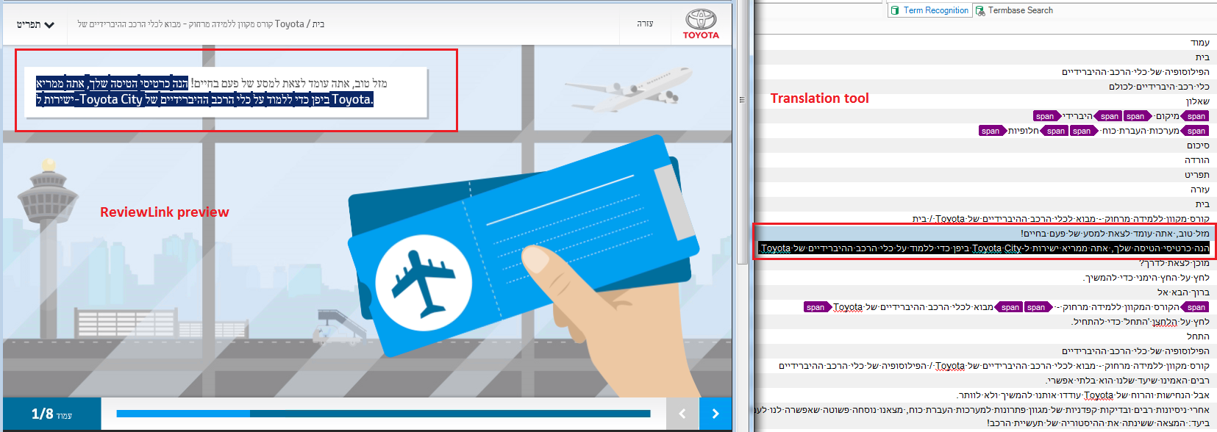
Task: Go back with the previous page arrow
Action: pyautogui.click(x=682, y=414)
